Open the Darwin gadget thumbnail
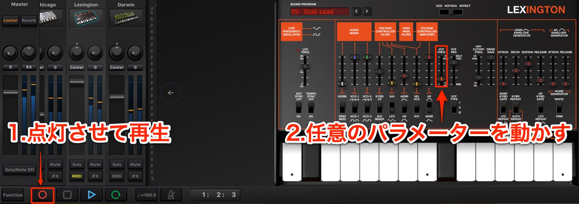This screenshot has height=204, width=579. click(x=126, y=18)
